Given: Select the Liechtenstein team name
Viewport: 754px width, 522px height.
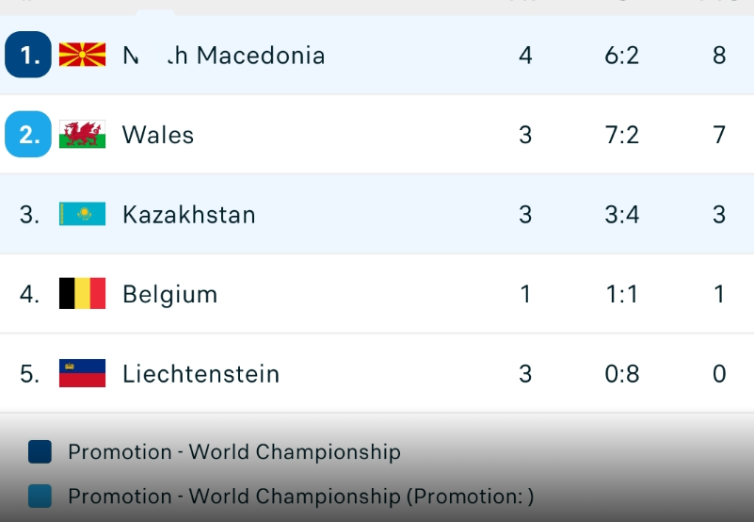Looking at the screenshot, I should (x=201, y=374).
